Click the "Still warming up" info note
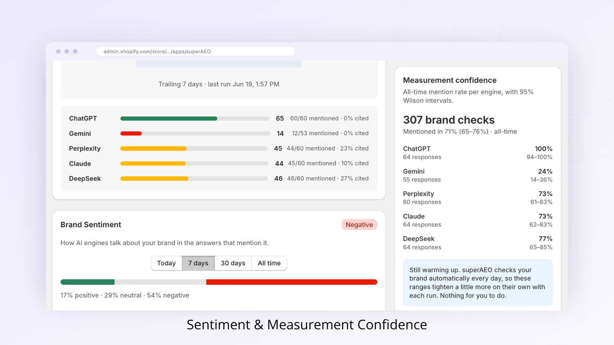 tap(478, 283)
